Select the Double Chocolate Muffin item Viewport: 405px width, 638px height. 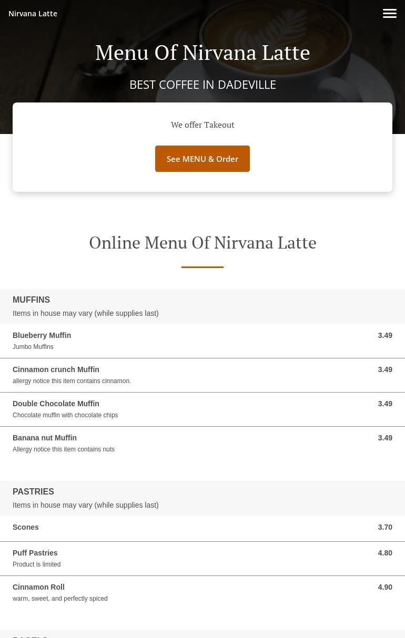[202, 409]
